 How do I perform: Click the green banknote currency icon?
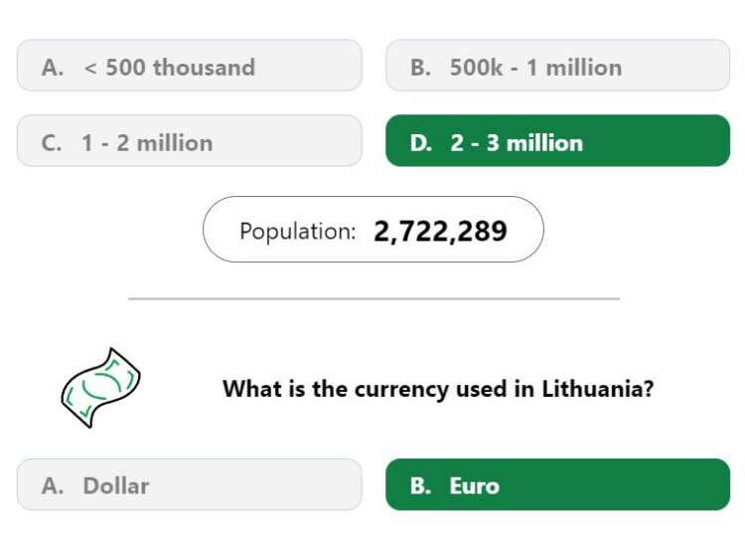point(100,388)
